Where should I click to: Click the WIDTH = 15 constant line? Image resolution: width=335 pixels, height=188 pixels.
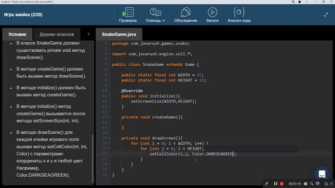(162, 75)
